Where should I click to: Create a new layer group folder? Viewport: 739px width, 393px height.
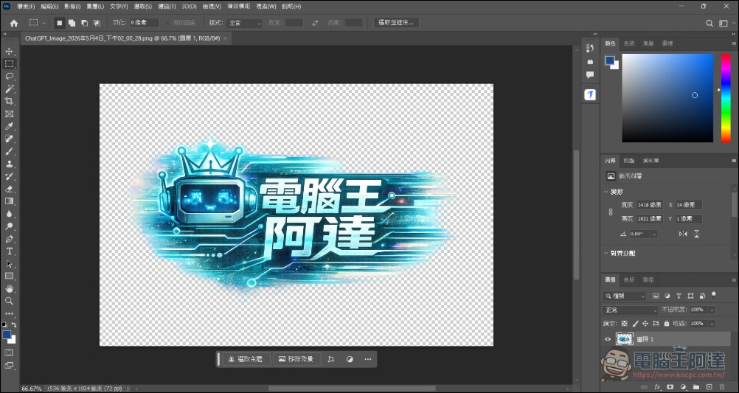(x=696, y=386)
